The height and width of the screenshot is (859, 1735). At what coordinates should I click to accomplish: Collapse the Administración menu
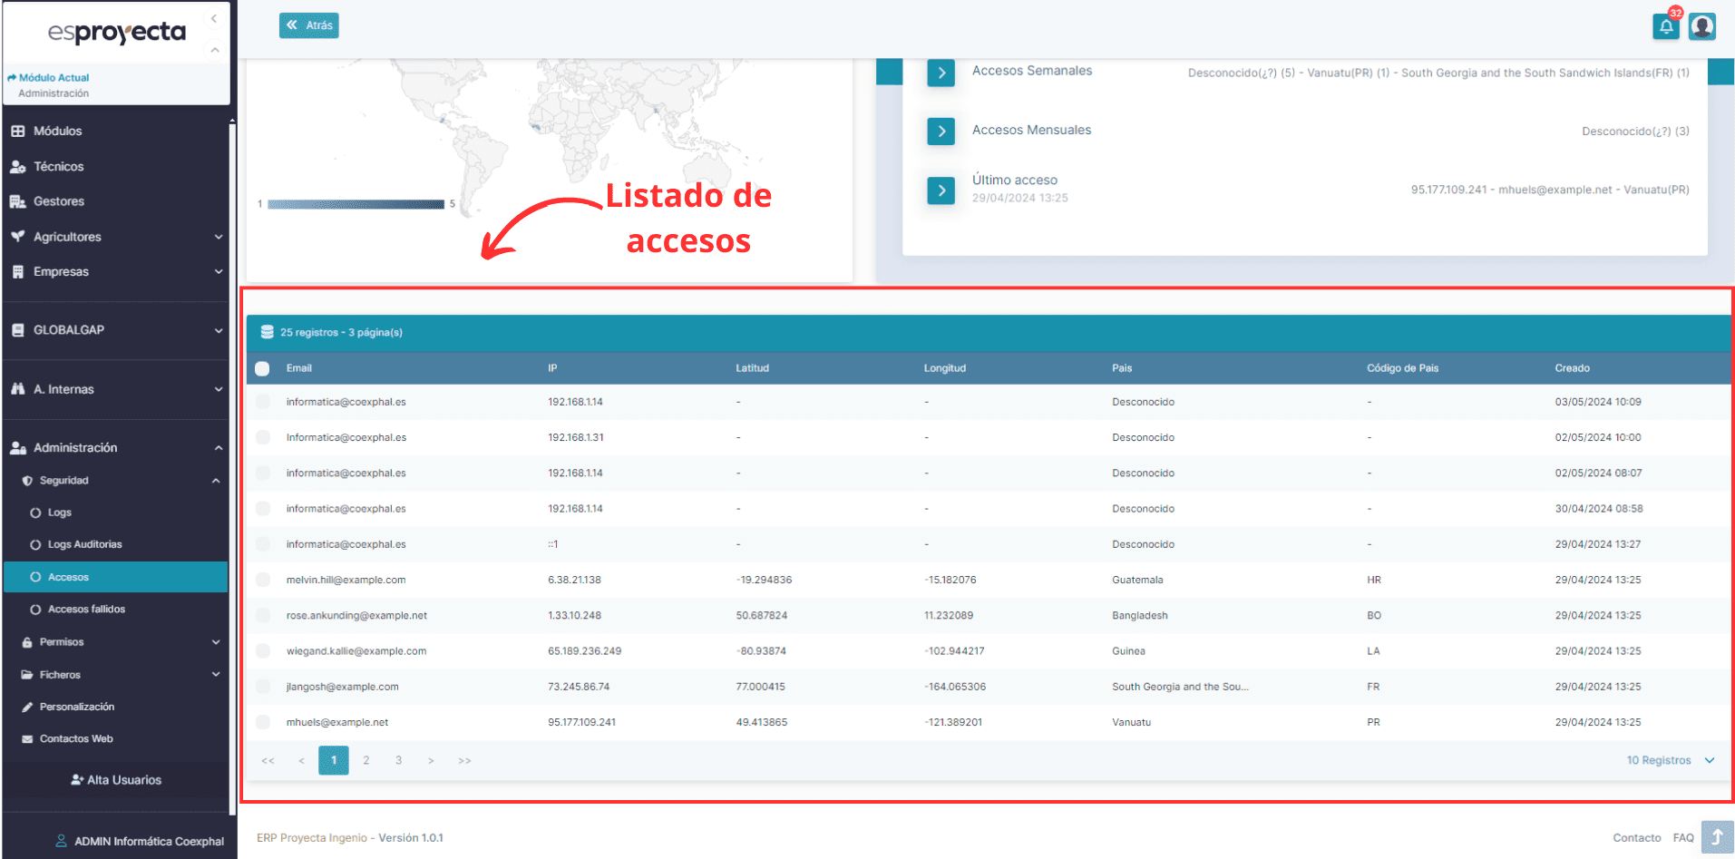click(76, 447)
